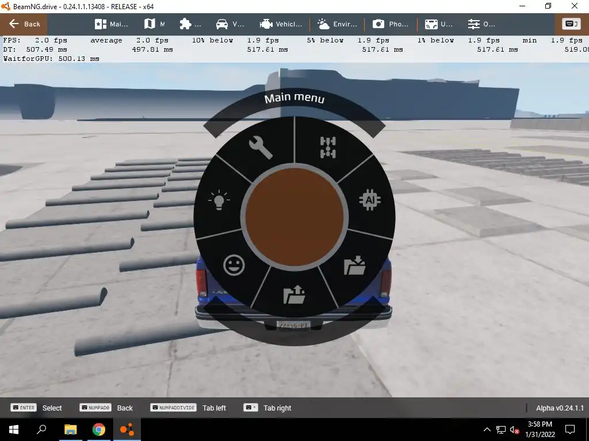Open the puzzle piece mods menu
Screen dimensions: 589x441
190,24
